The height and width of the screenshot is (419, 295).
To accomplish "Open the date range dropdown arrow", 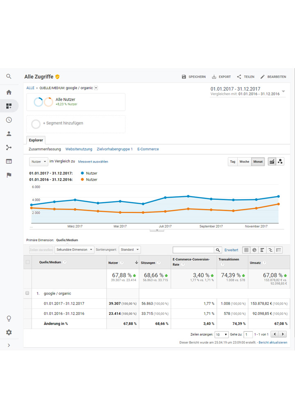I will (x=283, y=92).
